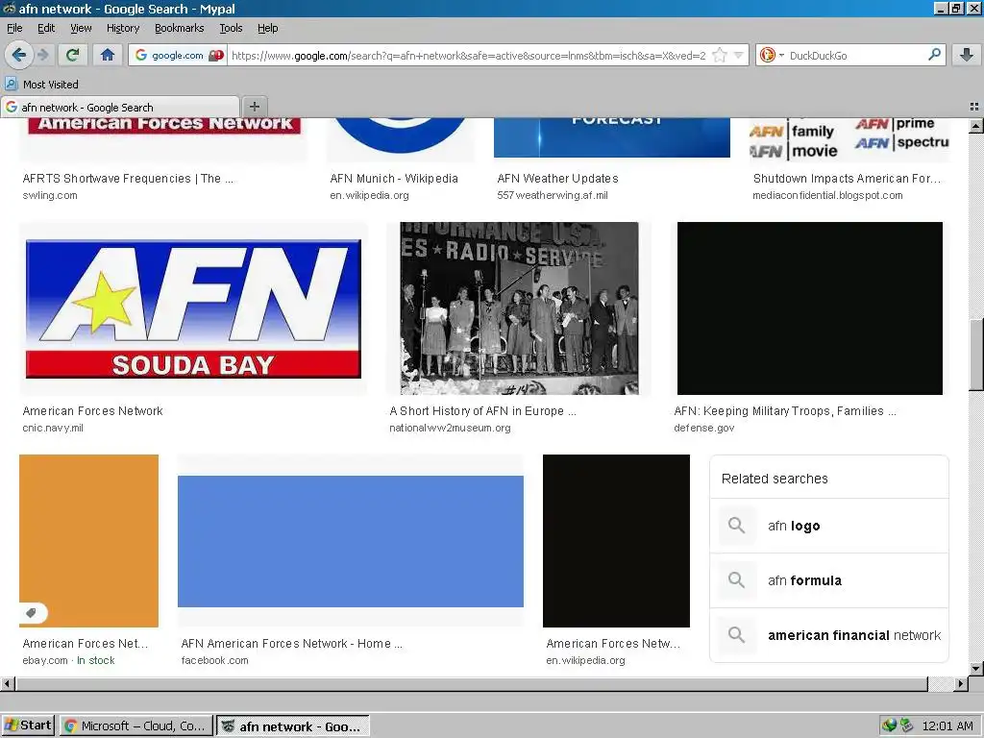Screen dimensions: 984x738
Task: Open the black-and-white radio service photo
Action: click(x=519, y=308)
